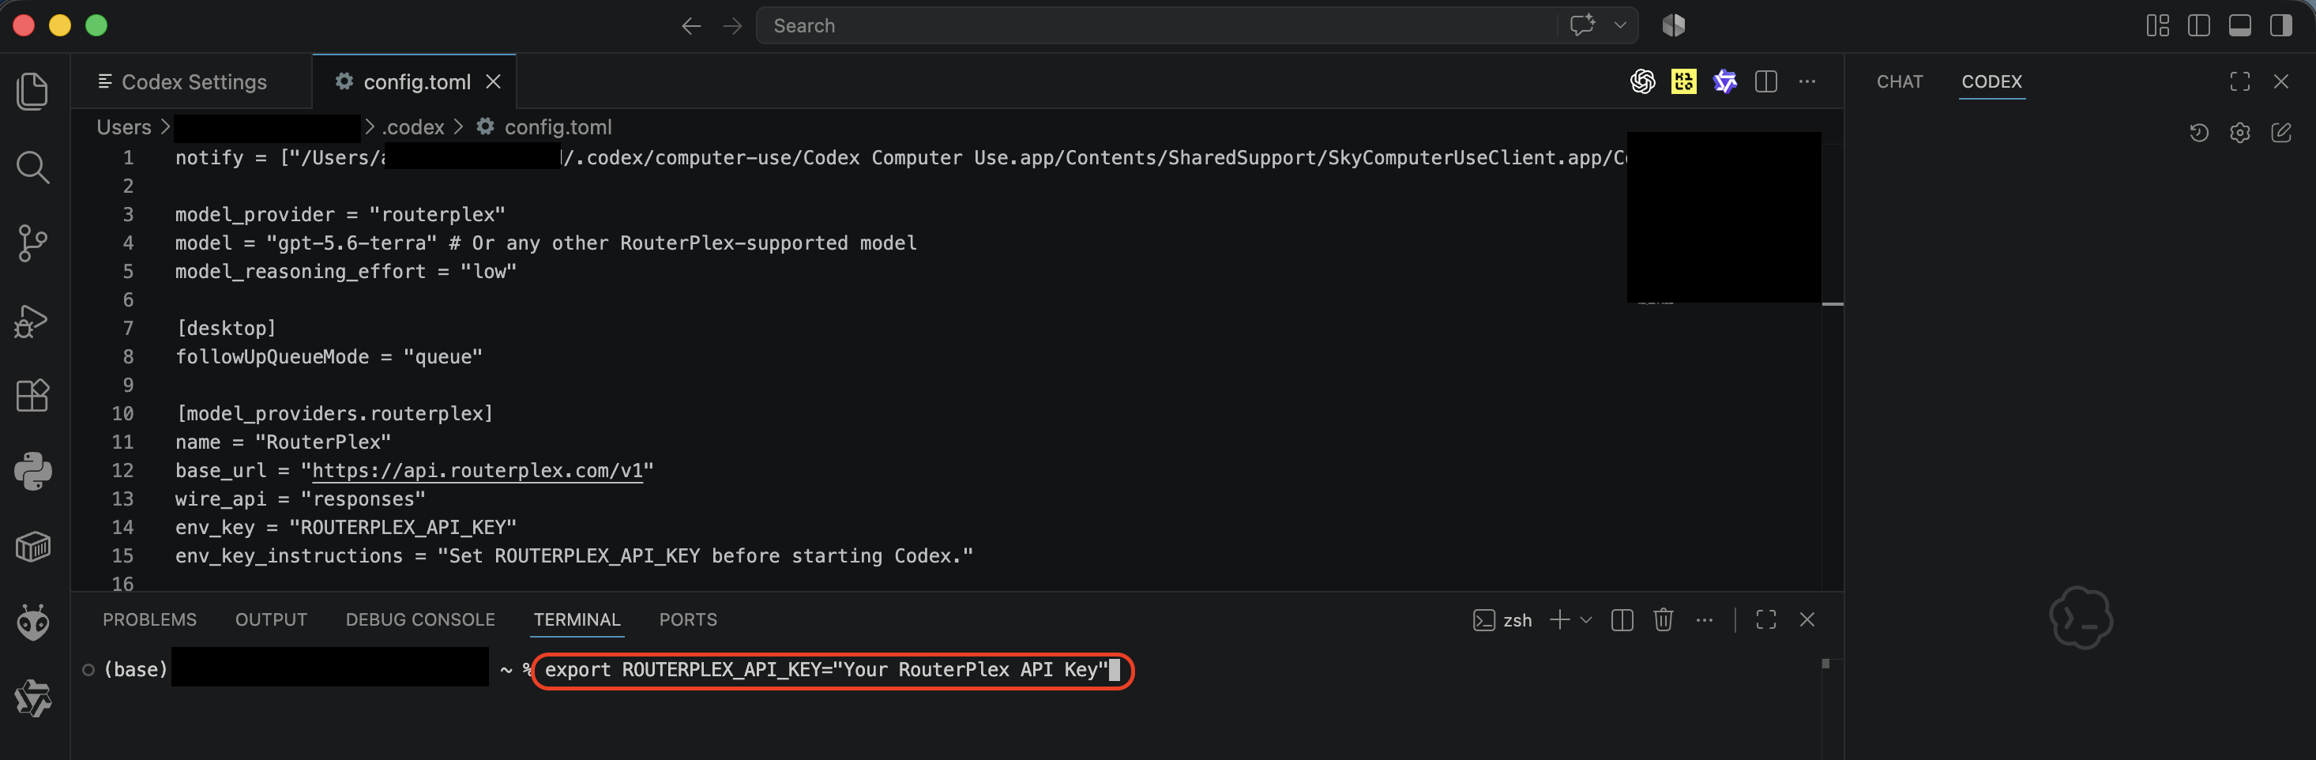This screenshot has height=760, width=2316.
Task: Click the env_key = "ROUTERPLEX_API_KEY" line
Action: pyautogui.click(x=346, y=527)
